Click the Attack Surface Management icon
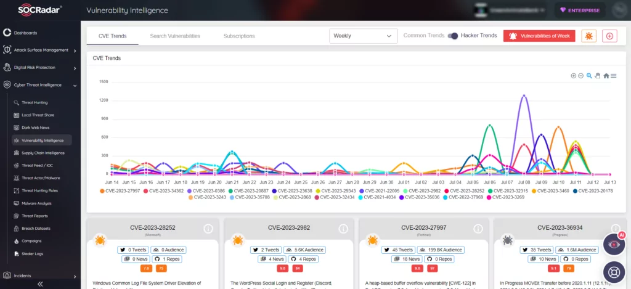631x289 pixels. [x=7, y=50]
